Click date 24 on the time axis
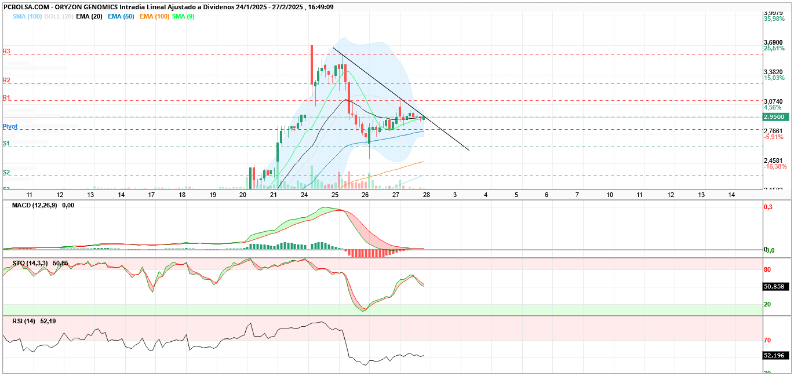Image resolution: width=794 pixels, height=376 pixels. coord(304,195)
